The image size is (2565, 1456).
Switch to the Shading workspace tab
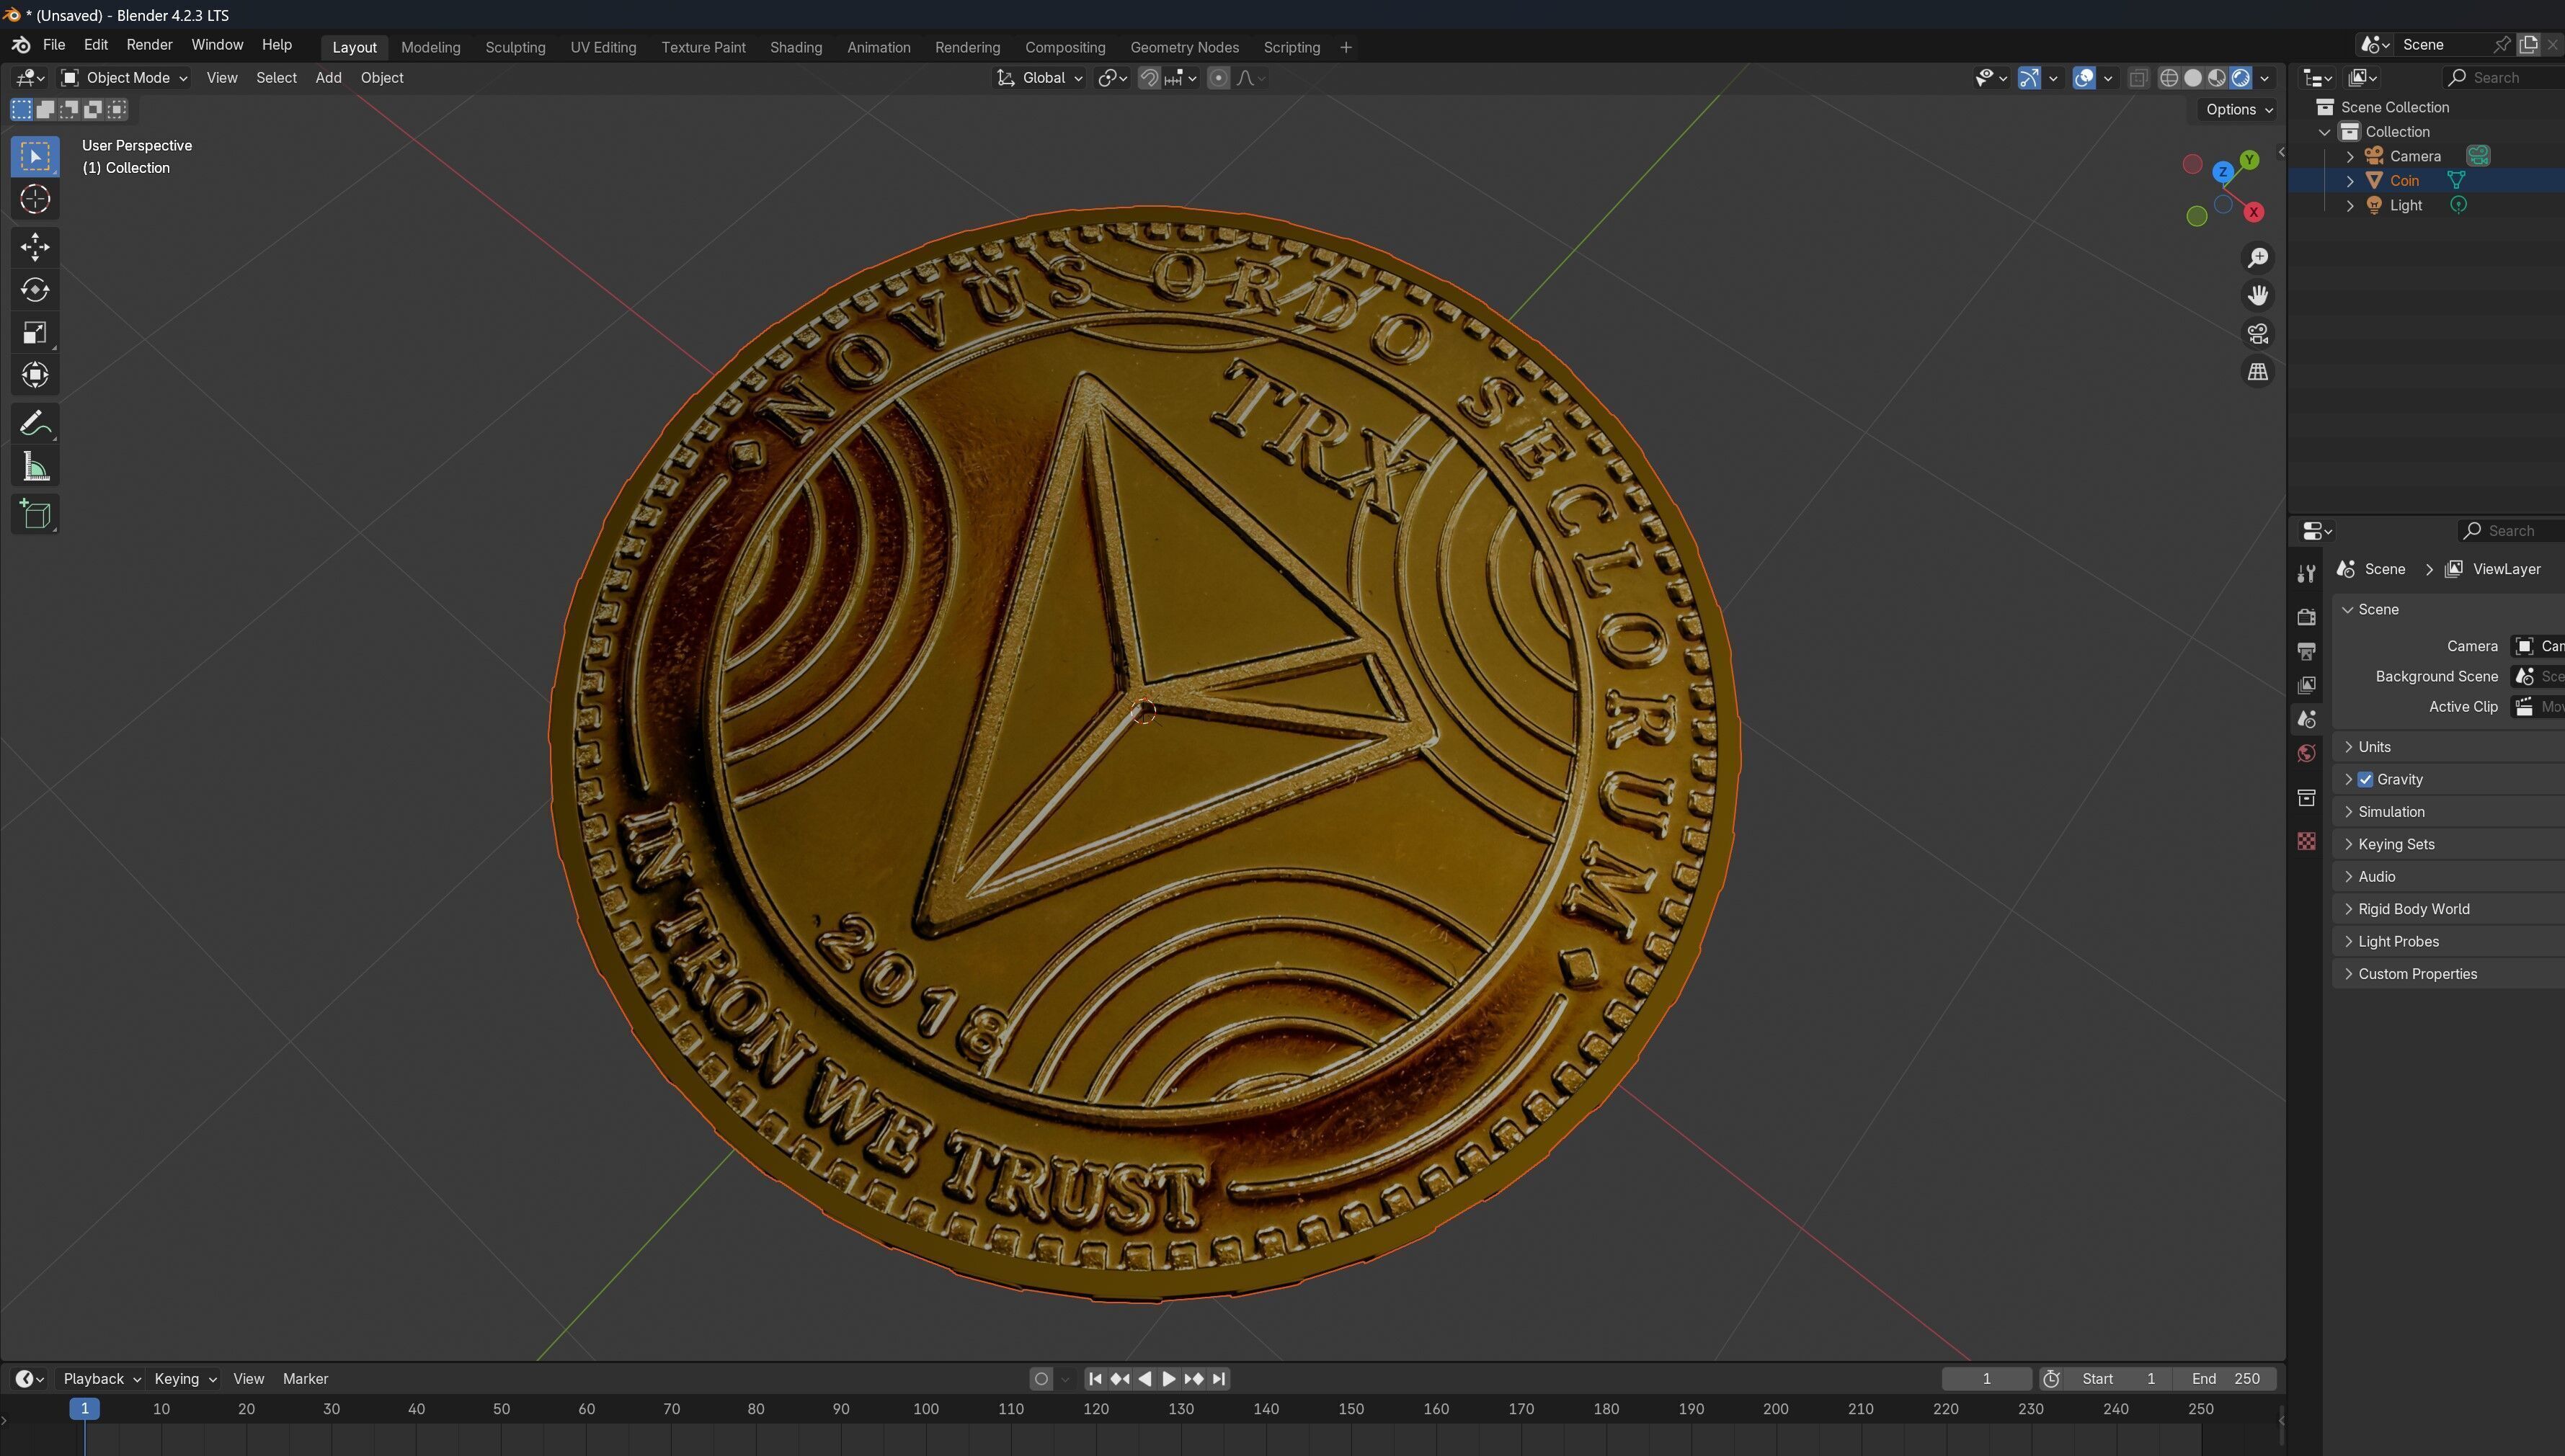[x=796, y=47]
